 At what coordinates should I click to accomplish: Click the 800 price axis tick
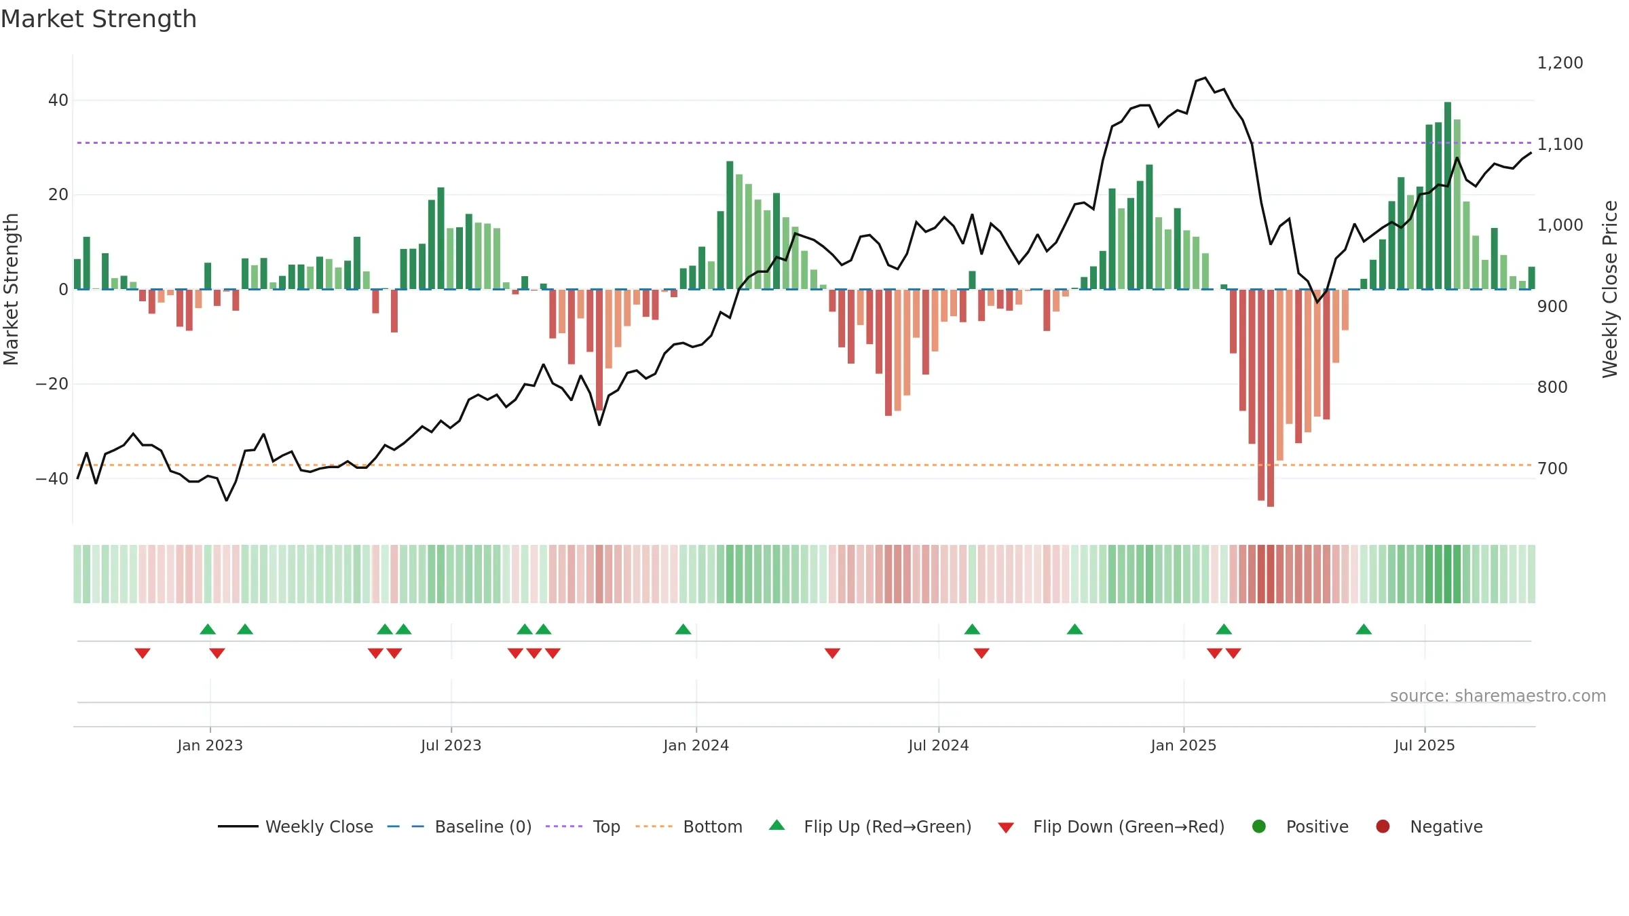(x=1552, y=387)
